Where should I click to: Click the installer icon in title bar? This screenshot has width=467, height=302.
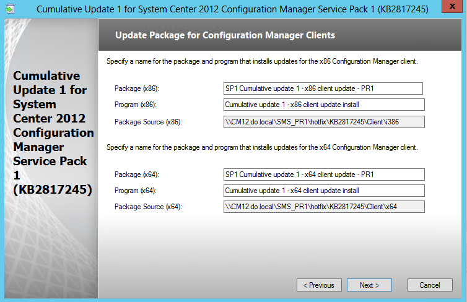pyautogui.click(x=9, y=9)
